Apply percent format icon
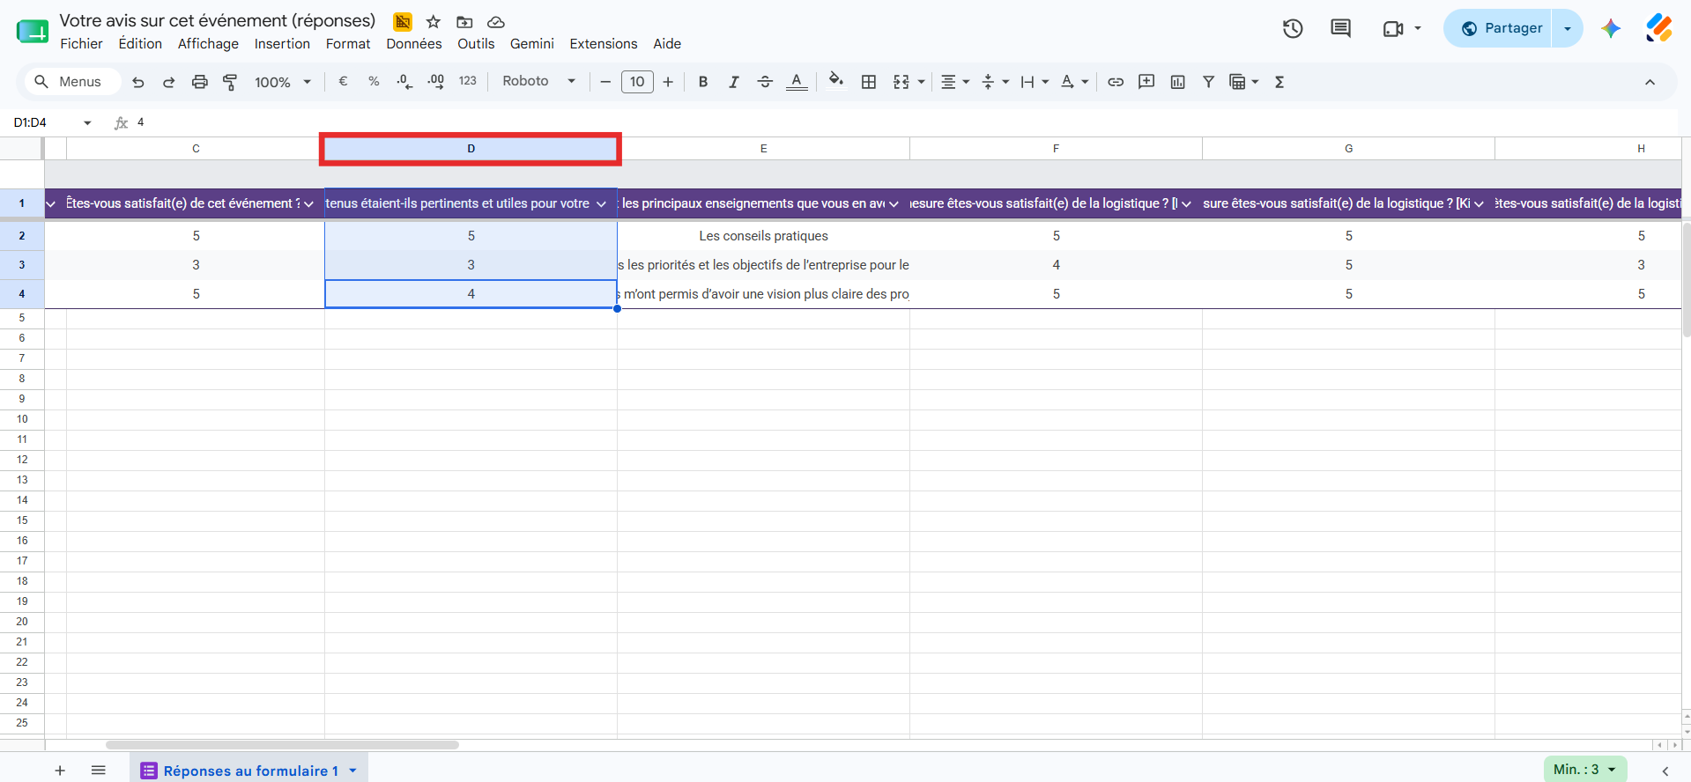Image resolution: width=1691 pixels, height=782 pixels. (x=374, y=81)
